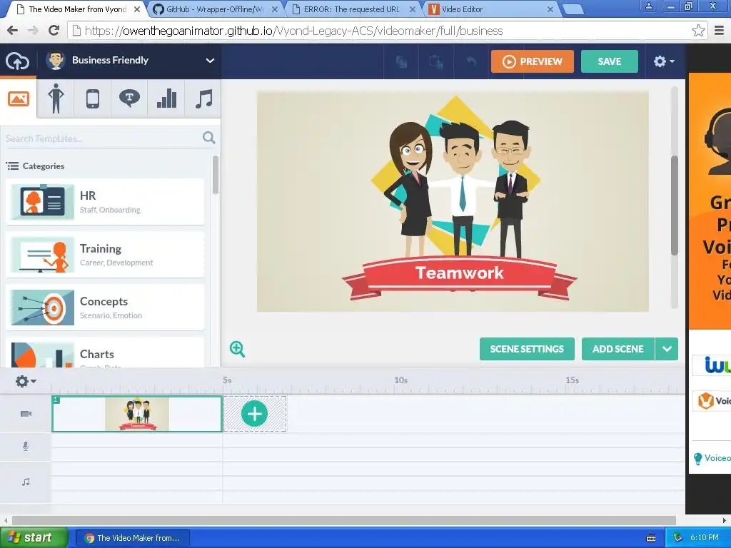This screenshot has width=731, height=548.
Task: Click the SAVE button
Action: click(610, 61)
